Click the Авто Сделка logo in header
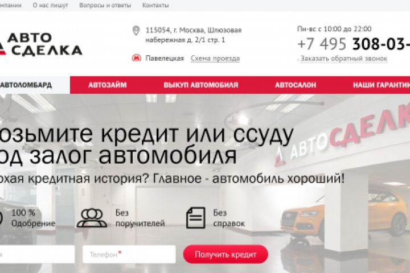The image size is (410, 273). click(x=41, y=44)
